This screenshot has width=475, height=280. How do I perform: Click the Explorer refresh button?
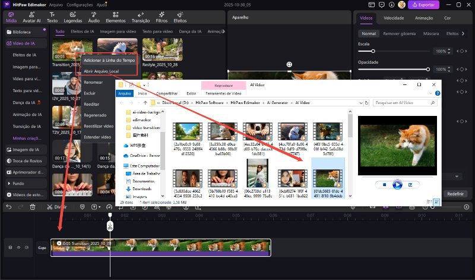[366, 103]
